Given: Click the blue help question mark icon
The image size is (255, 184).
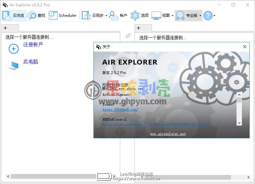Looking at the screenshot, I should click(x=208, y=16).
